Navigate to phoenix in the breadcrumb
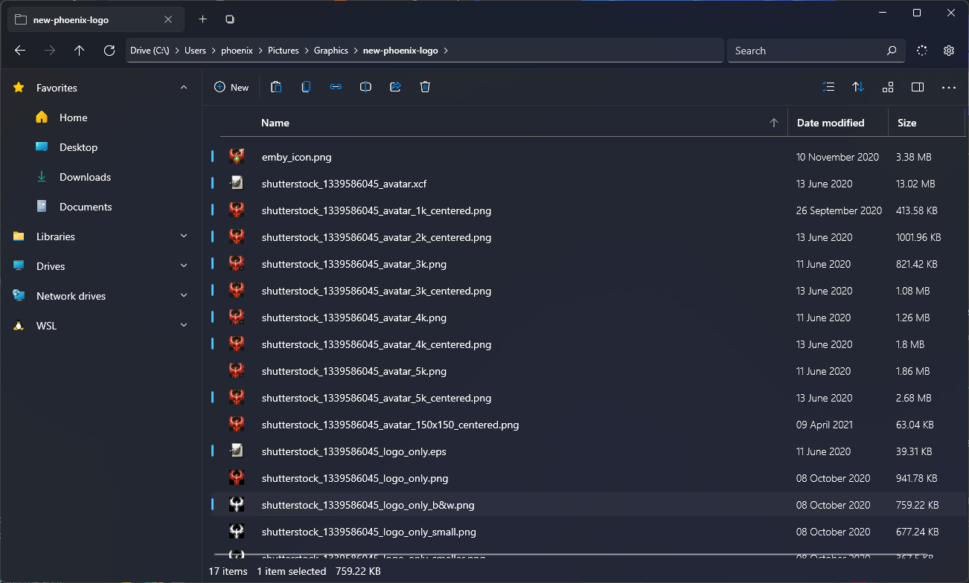The image size is (969, 583). pos(237,51)
